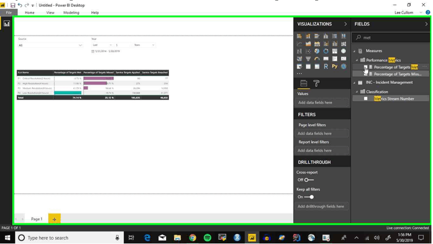Click Page level filters data field well
Viewport: 433px width, 244px height.
point(322,134)
